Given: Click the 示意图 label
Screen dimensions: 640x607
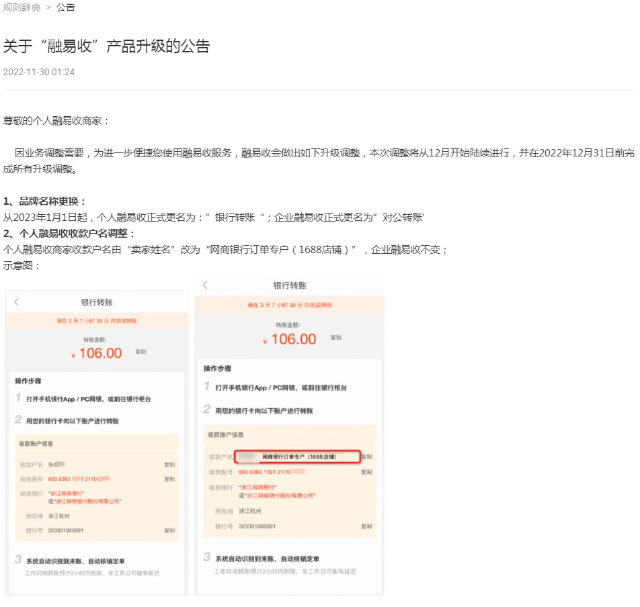Looking at the screenshot, I should pos(22,266).
